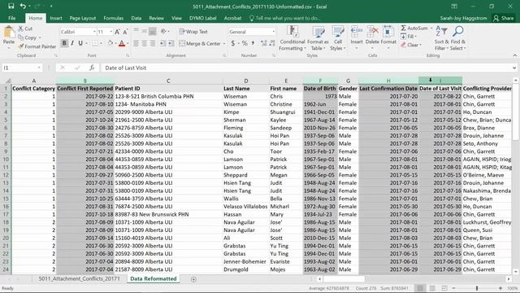Screen dimensions: 520x293
Task: Click Tell me what you want to do
Action: [x=284, y=18]
